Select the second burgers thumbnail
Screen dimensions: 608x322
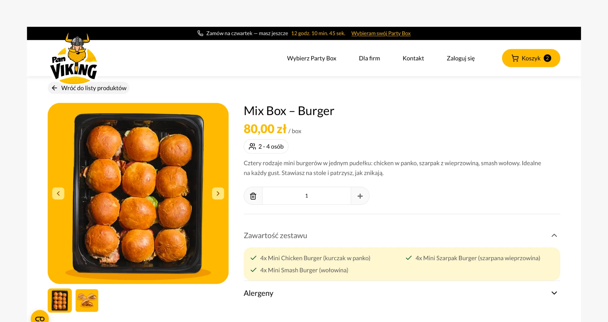coord(87,300)
